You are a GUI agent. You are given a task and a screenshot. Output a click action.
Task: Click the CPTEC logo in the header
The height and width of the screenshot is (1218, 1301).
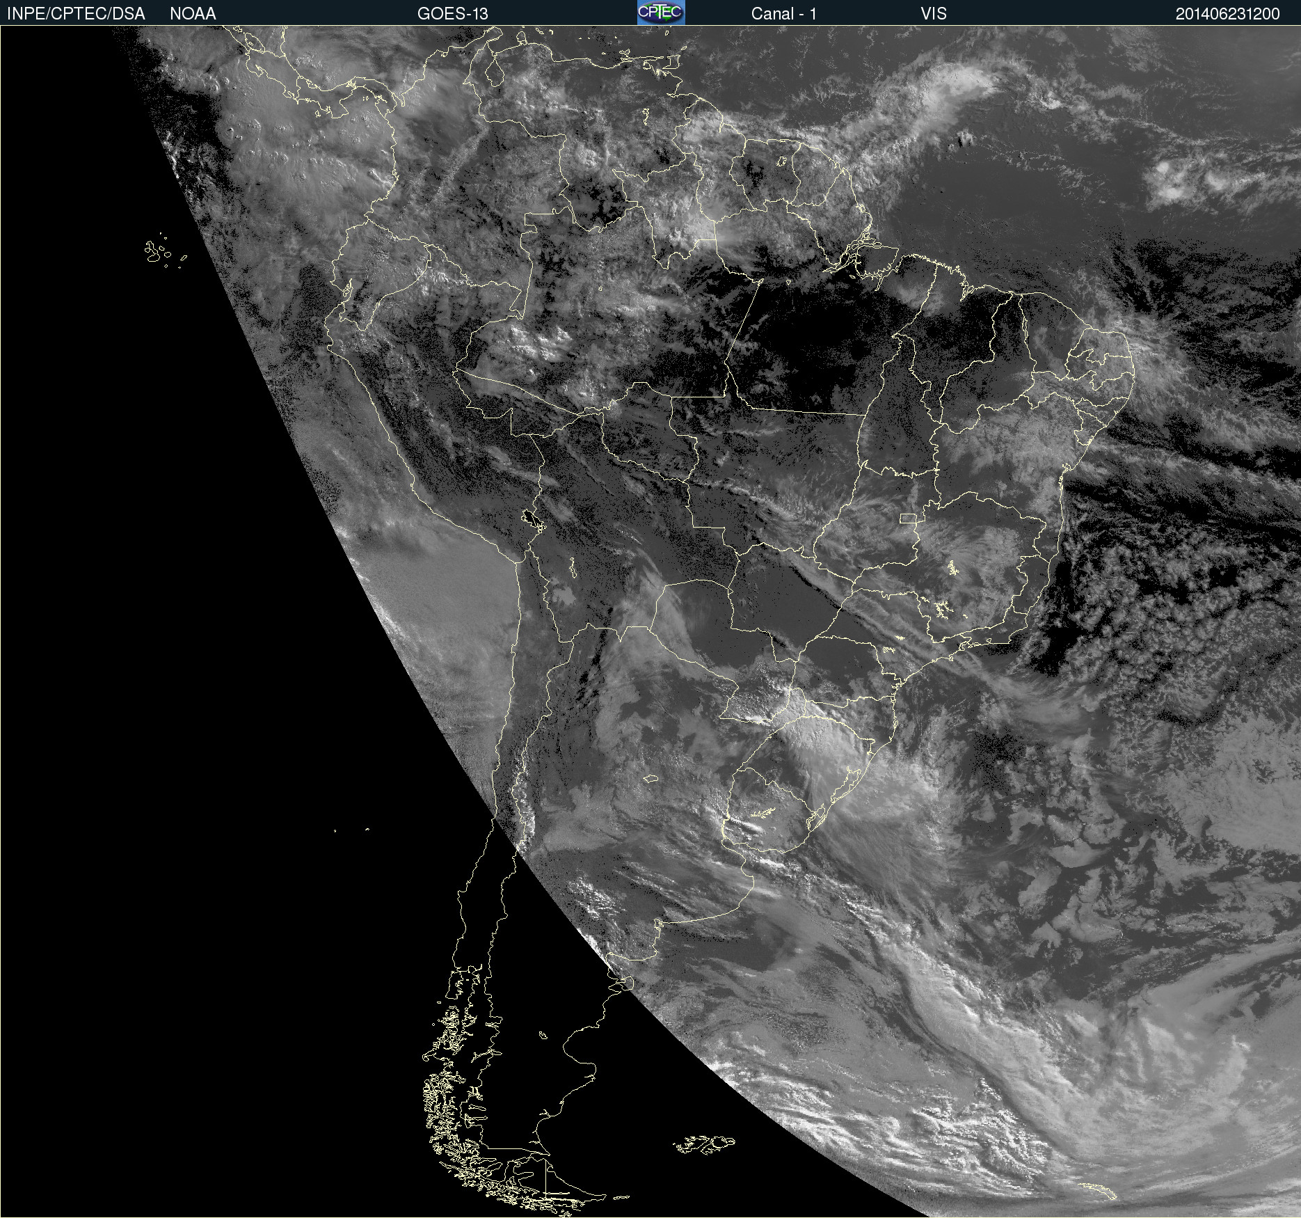[x=661, y=13]
